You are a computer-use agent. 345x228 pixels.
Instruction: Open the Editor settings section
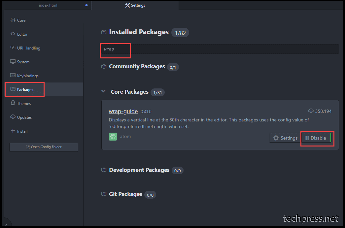click(x=44, y=34)
